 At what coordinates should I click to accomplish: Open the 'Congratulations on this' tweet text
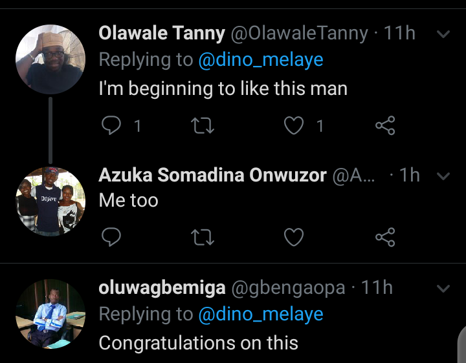(198, 343)
